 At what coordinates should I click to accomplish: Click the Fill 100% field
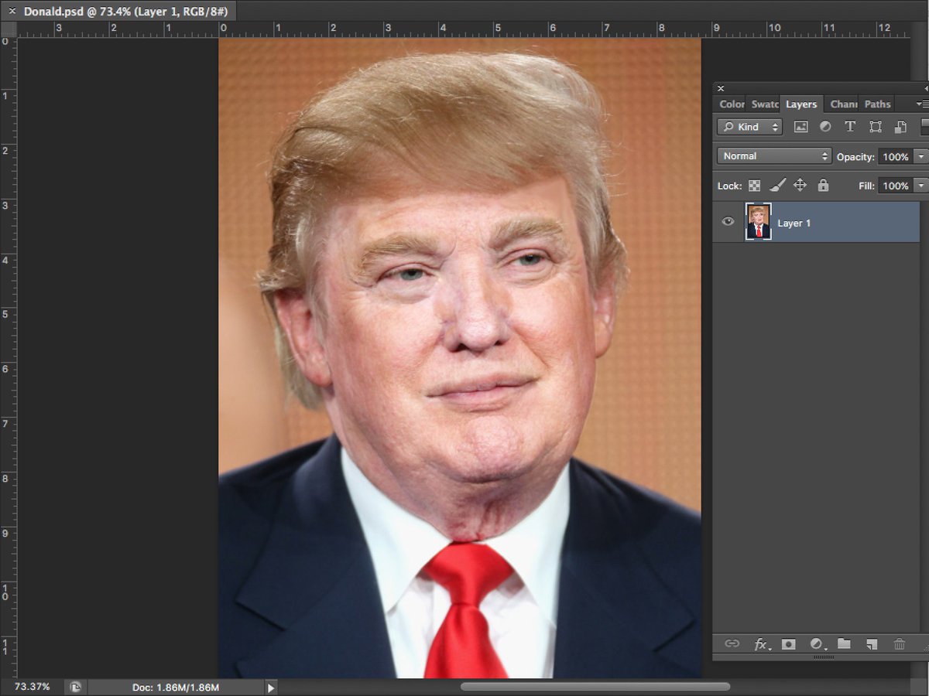[x=896, y=186]
